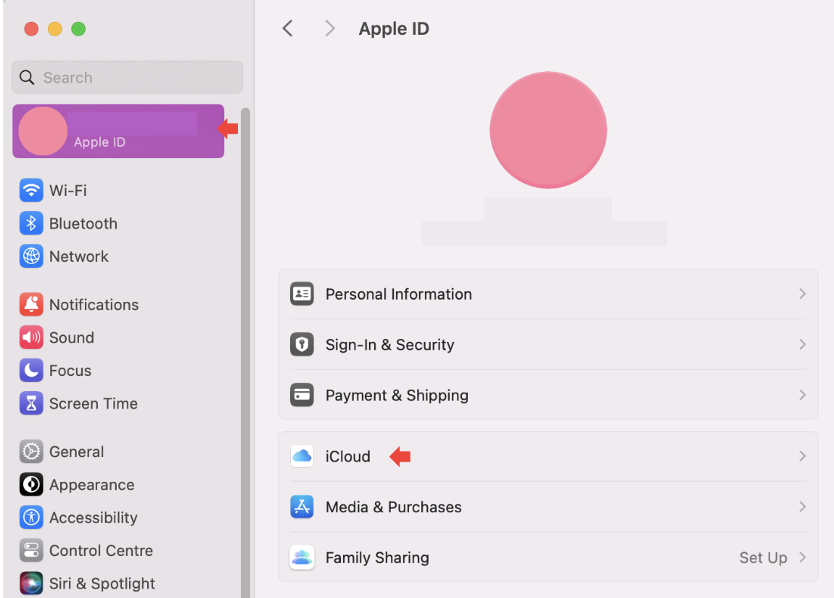This screenshot has width=834, height=598.
Task: Click the Personal Information card icon
Action: [302, 294]
